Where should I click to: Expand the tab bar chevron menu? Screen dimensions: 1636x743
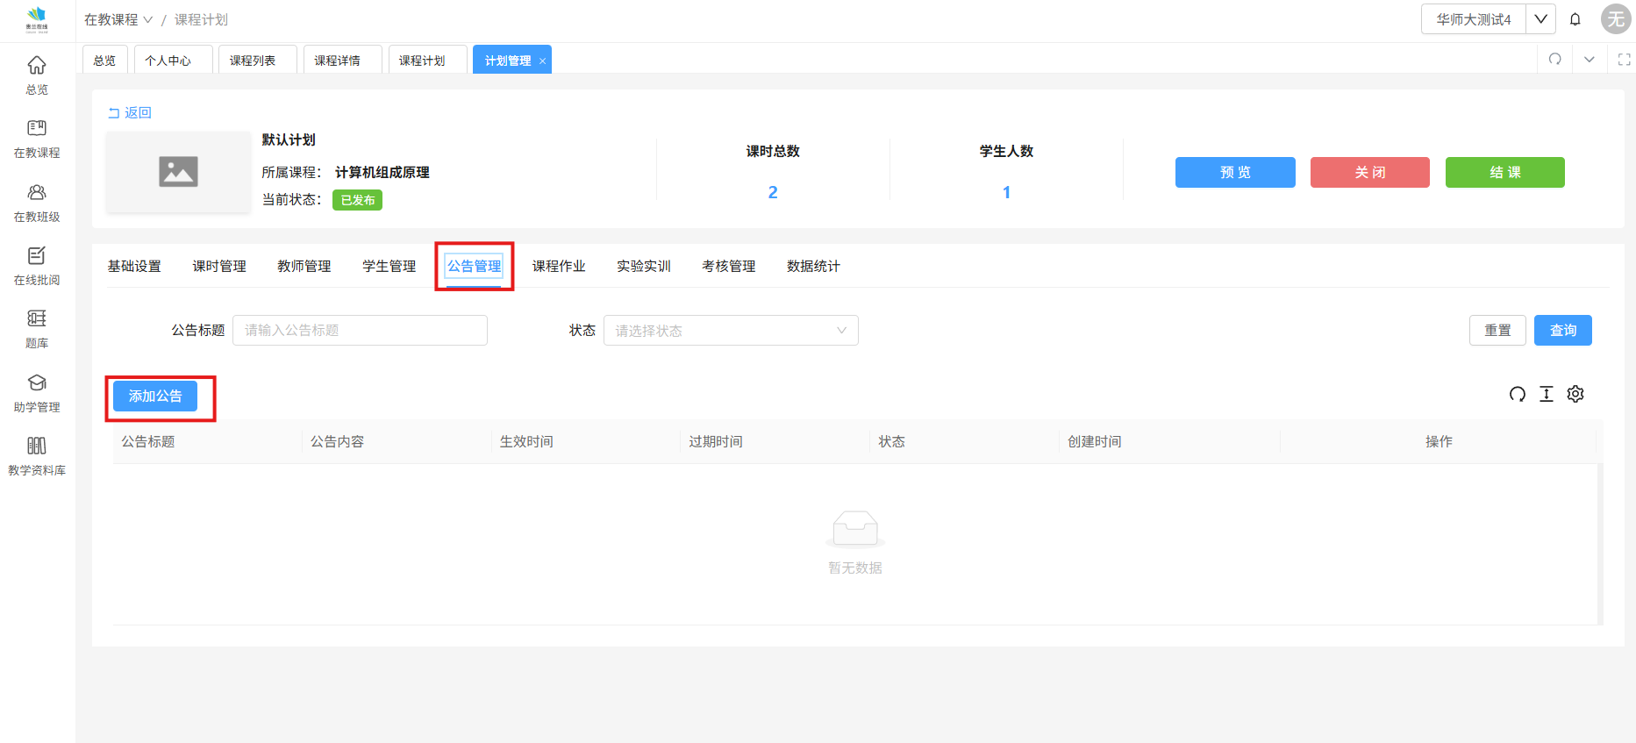pos(1589,60)
